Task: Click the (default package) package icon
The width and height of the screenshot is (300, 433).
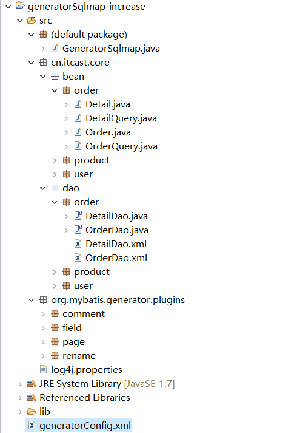Action: (x=43, y=35)
